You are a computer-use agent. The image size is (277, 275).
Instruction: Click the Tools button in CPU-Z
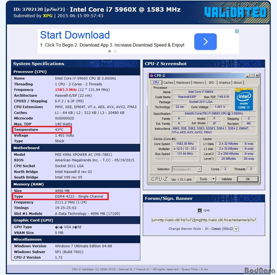tap(203, 179)
